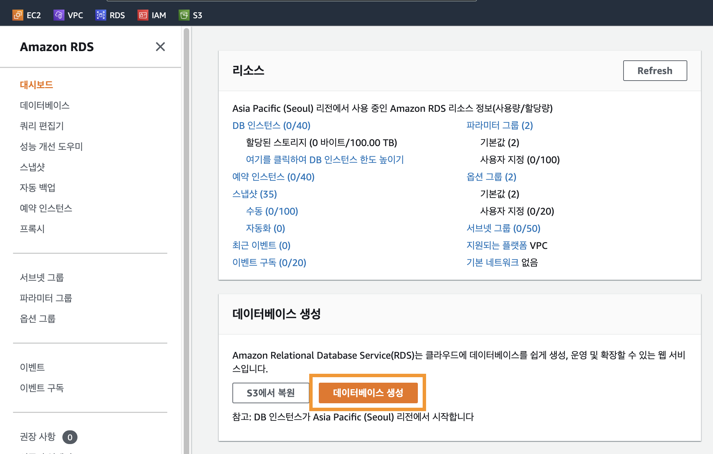Click the RDS service shortcut icon
Image resolution: width=713 pixels, height=454 pixels.
(x=100, y=15)
